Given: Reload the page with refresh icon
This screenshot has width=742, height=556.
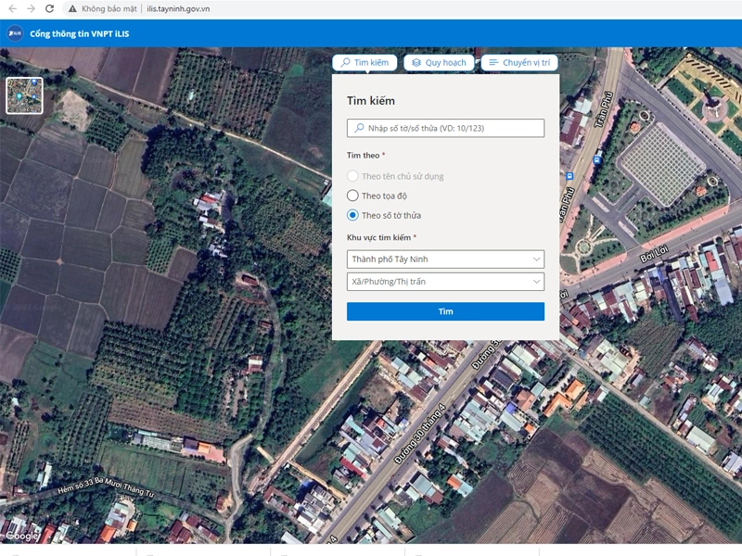Looking at the screenshot, I should click(x=50, y=8).
